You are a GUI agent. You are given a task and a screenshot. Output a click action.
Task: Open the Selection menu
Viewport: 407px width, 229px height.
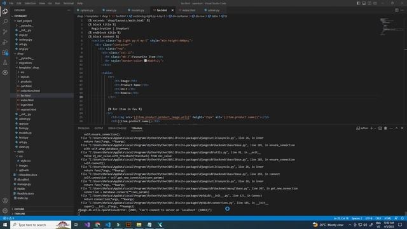pos(30,3)
